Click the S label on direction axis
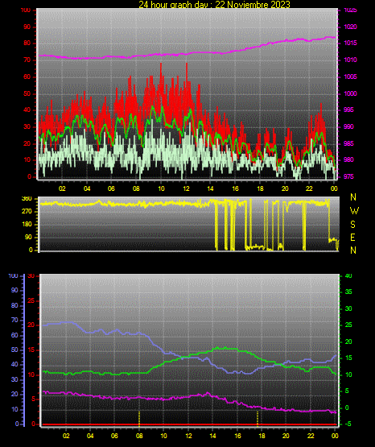Image resolution: width=375 pixels, height=447 pixels. (x=352, y=225)
